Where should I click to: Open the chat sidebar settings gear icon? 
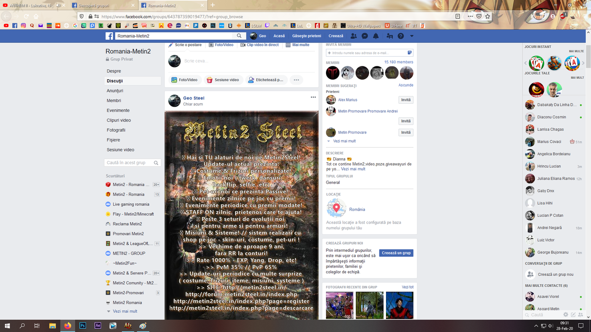pyautogui.click(x=566, y=314)
